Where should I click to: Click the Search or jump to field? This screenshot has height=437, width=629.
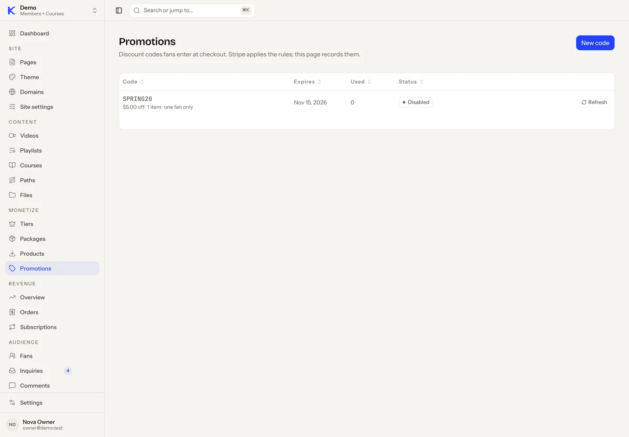(x=192, y=10)
